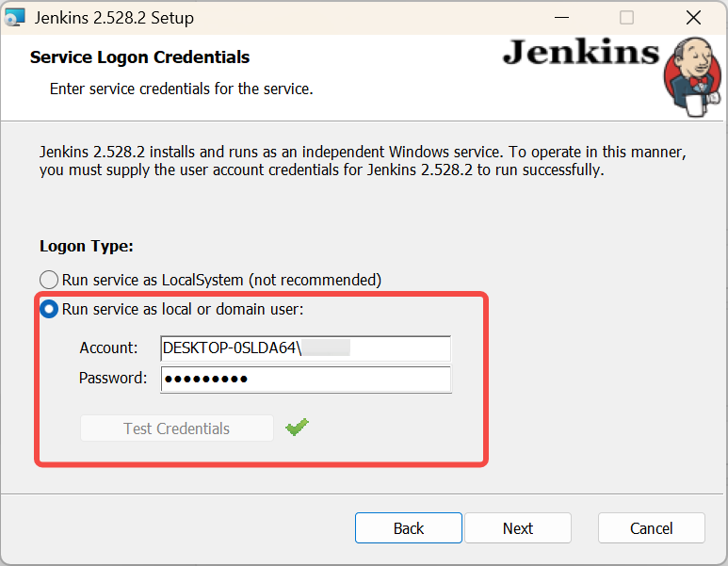Open the installer icon in title bar
The height and width of the screenshot is (566, 728).
pos(14,18)
